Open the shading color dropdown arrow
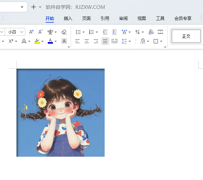The width and height of the screenshot is (203, 180). click(x=148, y=41)
